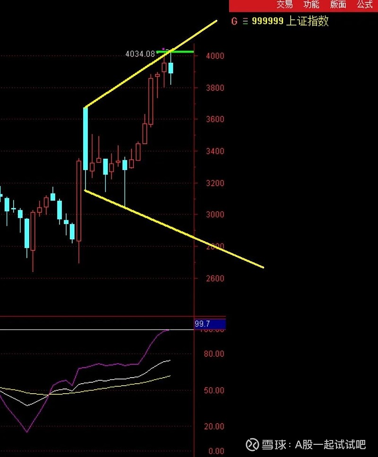Click the 3400 price axis label
Image resolution: width=378 pixels, height=457 pixels.
(x=215, y=151)
